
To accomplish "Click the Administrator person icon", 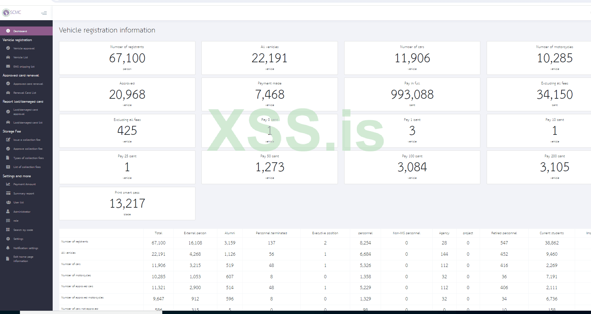I will (x=8, y=211).
